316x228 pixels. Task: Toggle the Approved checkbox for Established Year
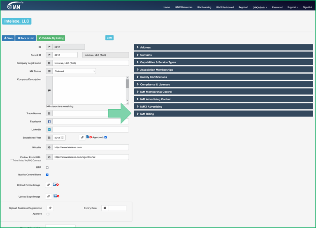click(x=106, y=137)
